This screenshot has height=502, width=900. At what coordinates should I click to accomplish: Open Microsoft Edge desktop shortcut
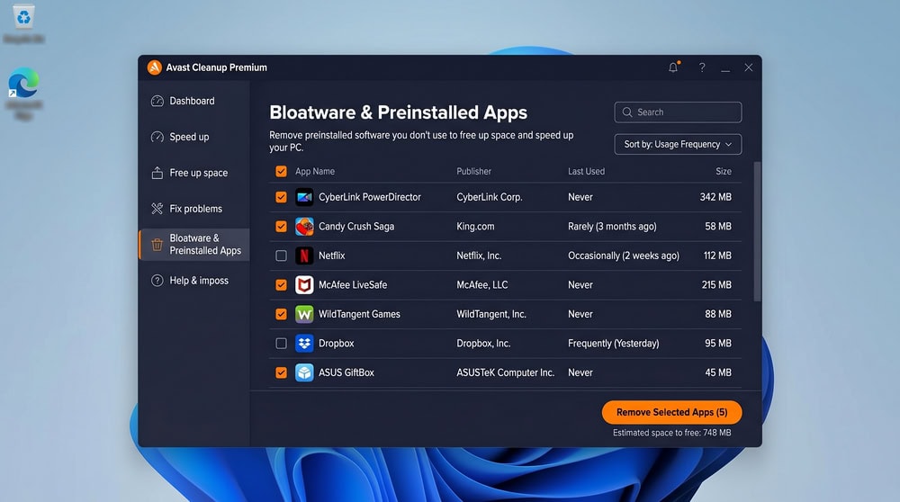23,94
